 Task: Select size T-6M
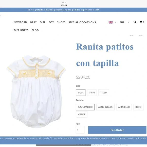tap(92, 93)
